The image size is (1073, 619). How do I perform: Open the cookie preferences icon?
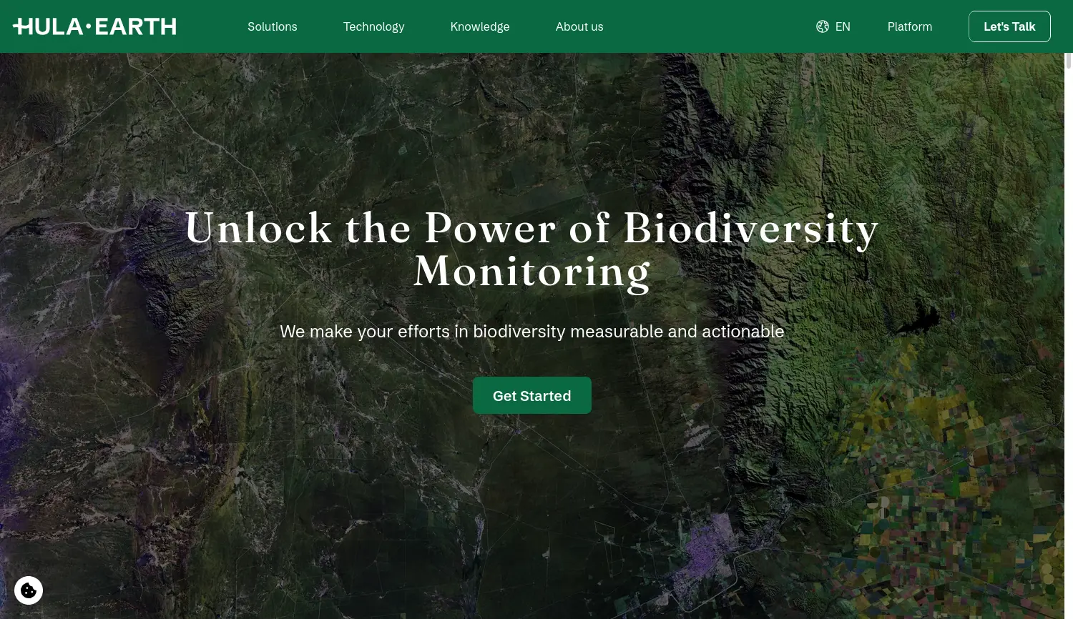[29, 590]
